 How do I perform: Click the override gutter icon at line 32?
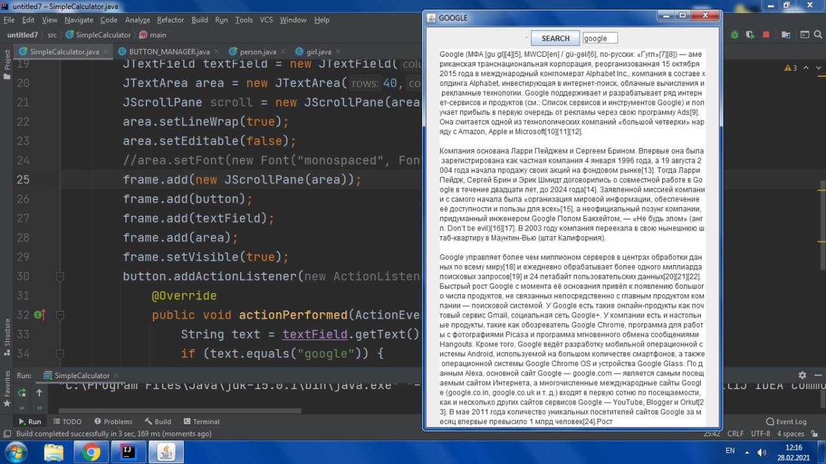tap(39, 315)
